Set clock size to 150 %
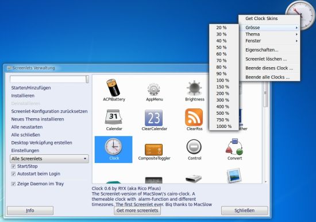The height and width of the screenshot is (222, 316). [224, 87]
